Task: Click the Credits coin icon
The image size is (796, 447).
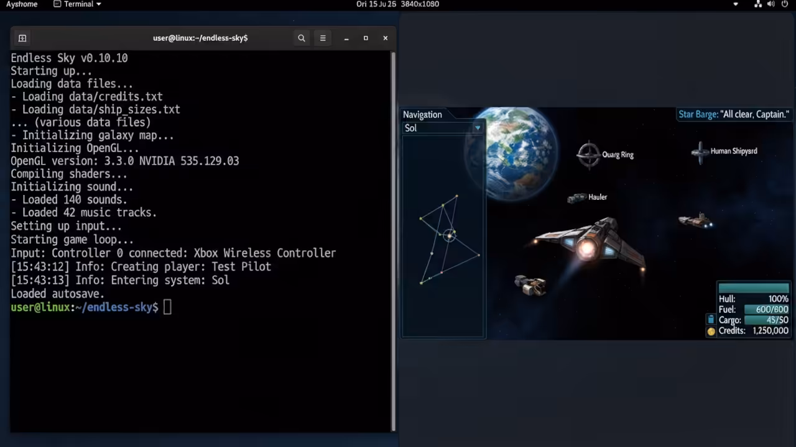Action: (711, 332)
